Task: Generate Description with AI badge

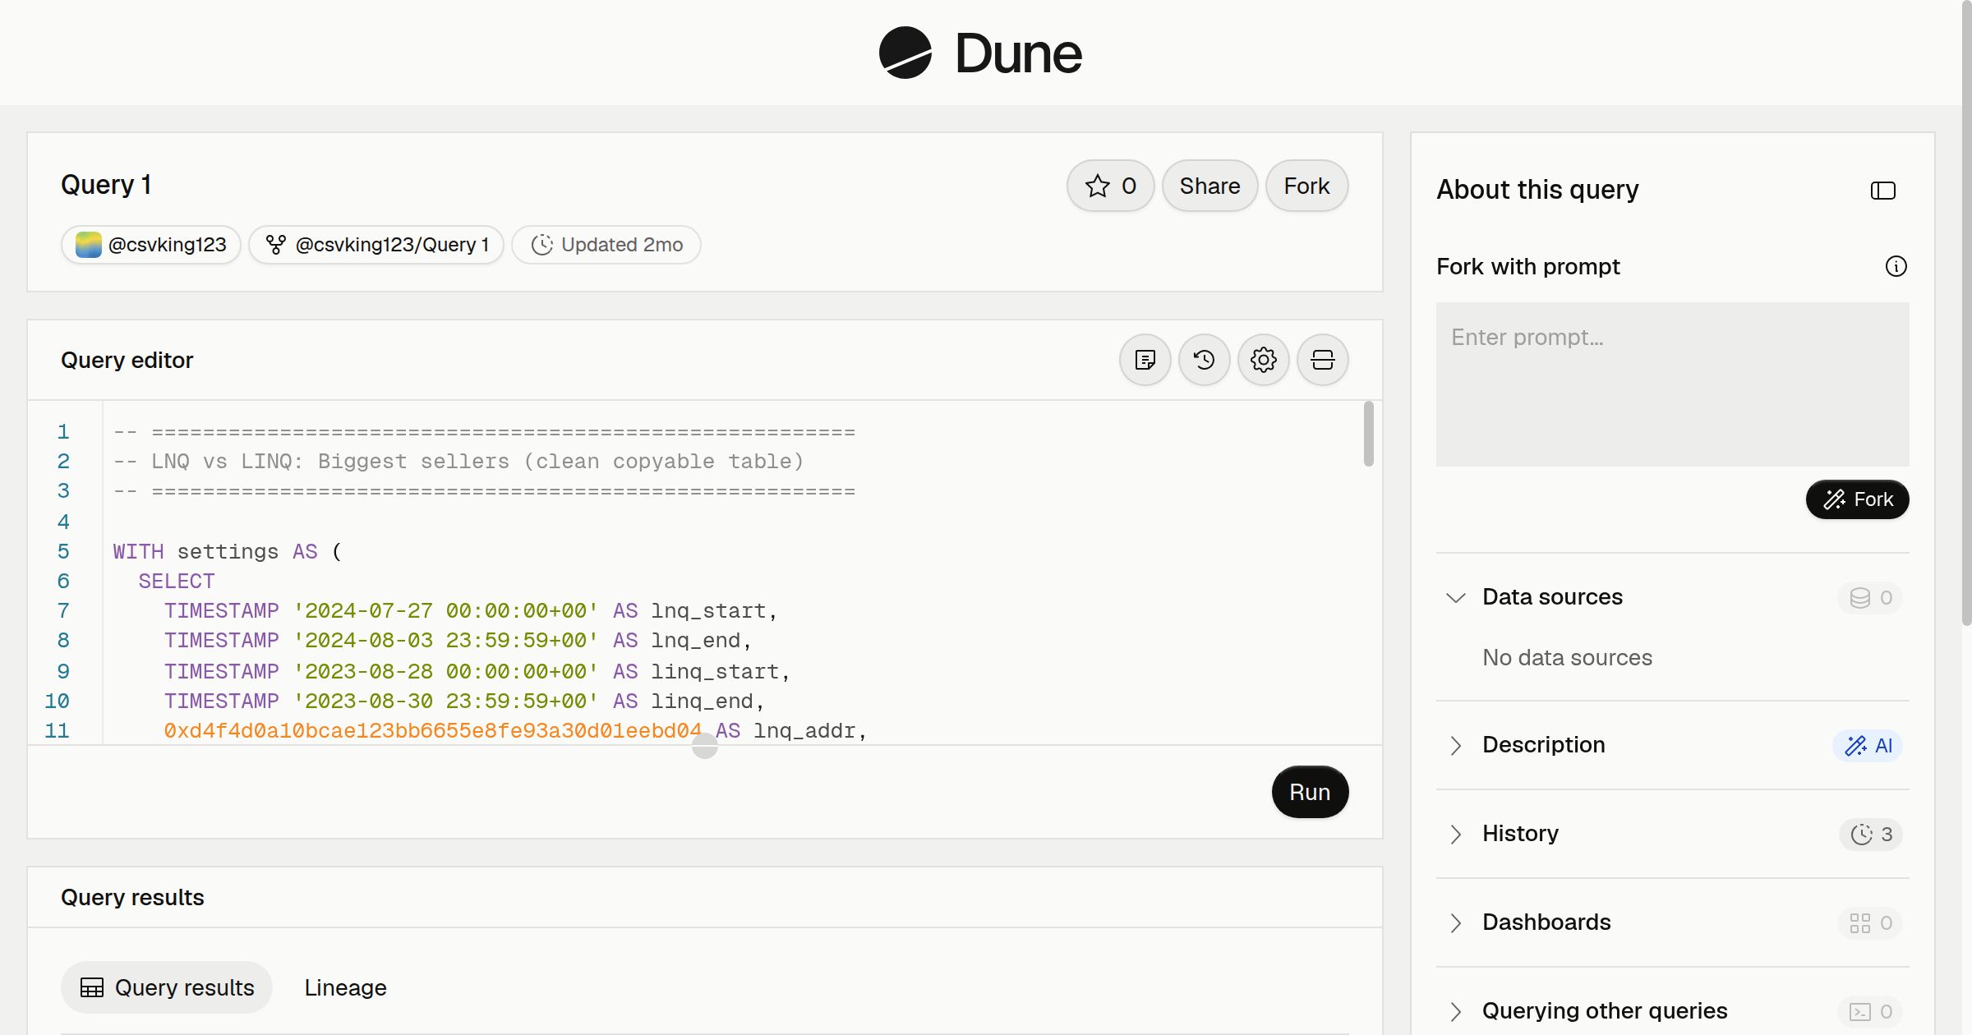Action: point(1868,745)
